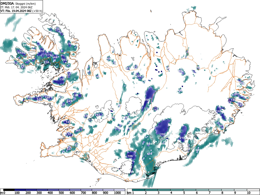Click the 'km 1' label on the kilometre scale

pyautogui.click(x=131, y=193)
